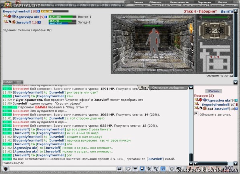Click yin-yang alignment icon of Juravleff in party list
The height and width of the screenshot is (174, 240).
[10, 22]
